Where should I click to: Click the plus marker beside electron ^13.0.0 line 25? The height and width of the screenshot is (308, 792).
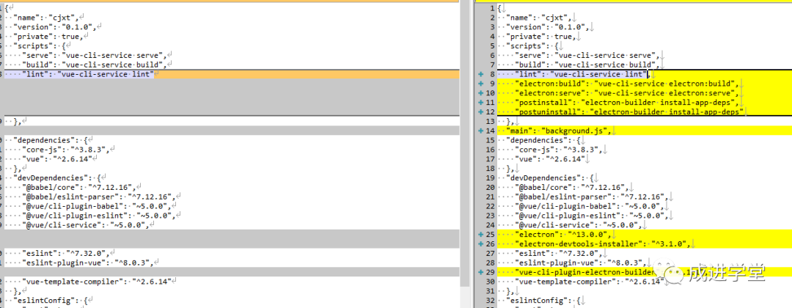point(480,235)
